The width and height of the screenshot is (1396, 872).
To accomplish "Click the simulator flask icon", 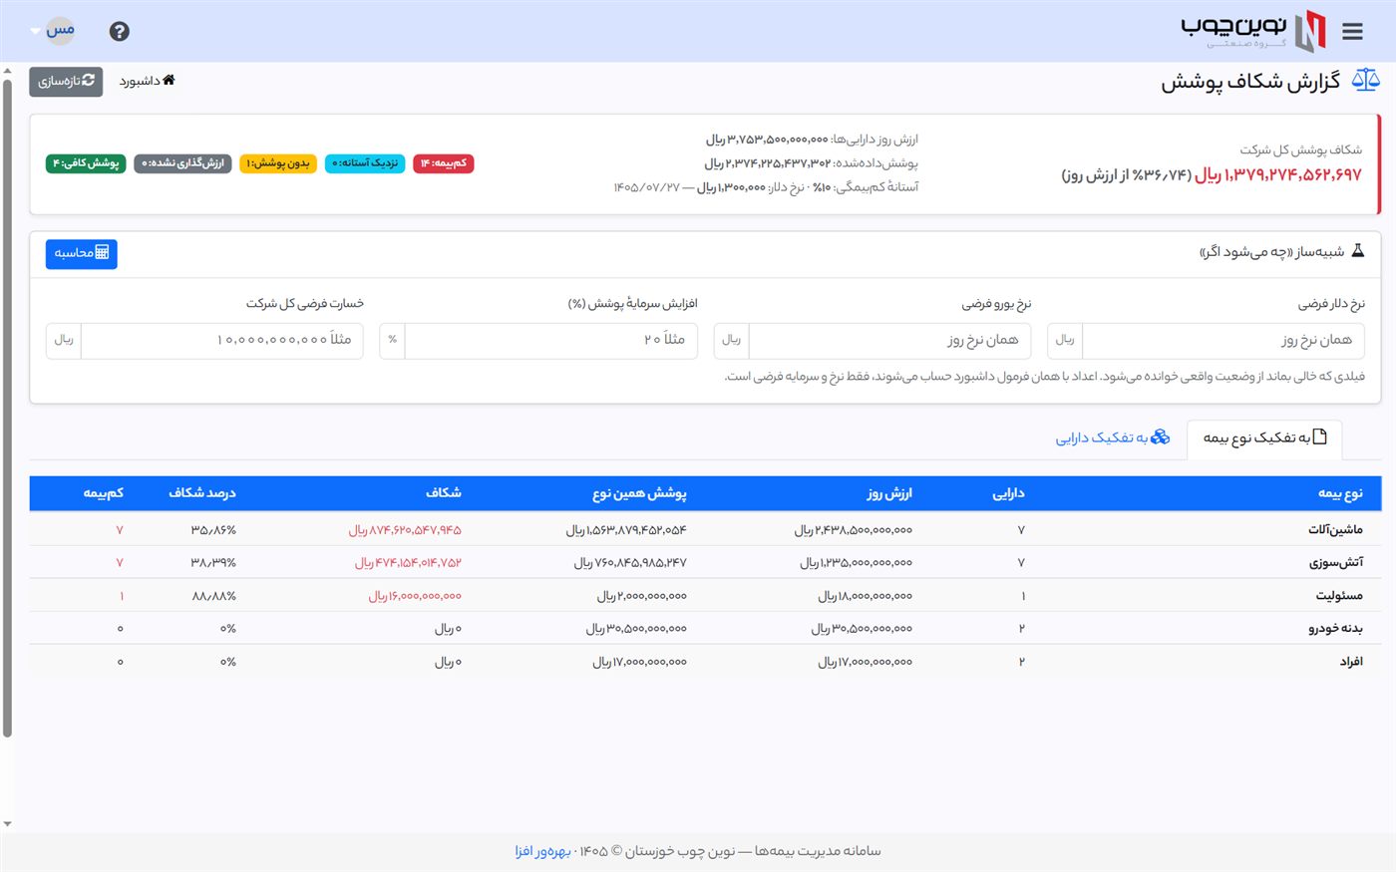I will click(x=1357, y=251).
